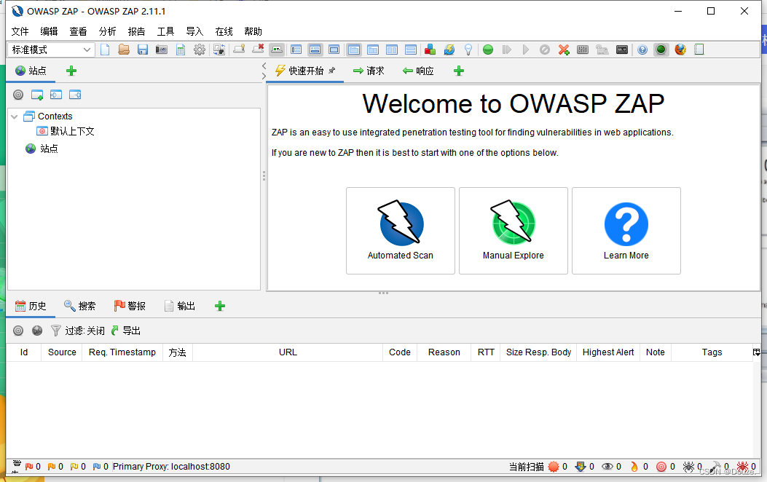Viewport: 767px width, 482px height.
Task: Click Primary Proxy: localhost:8080 in status bar
Action: 171,467
